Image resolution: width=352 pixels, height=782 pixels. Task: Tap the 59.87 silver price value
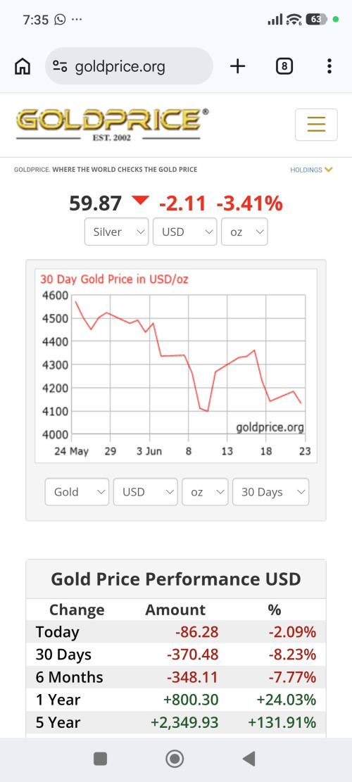click(x=95, y=203)
